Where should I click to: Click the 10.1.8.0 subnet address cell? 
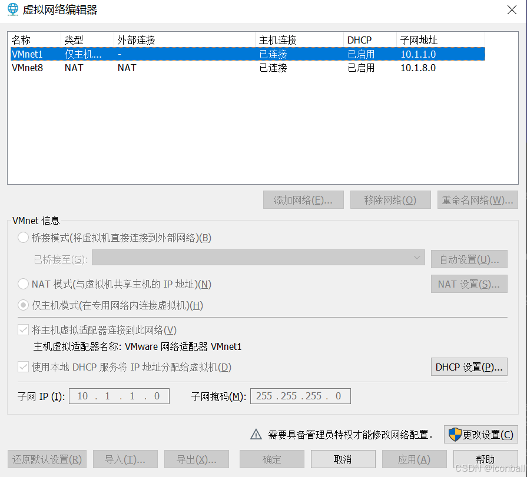(x=418, y=68)
